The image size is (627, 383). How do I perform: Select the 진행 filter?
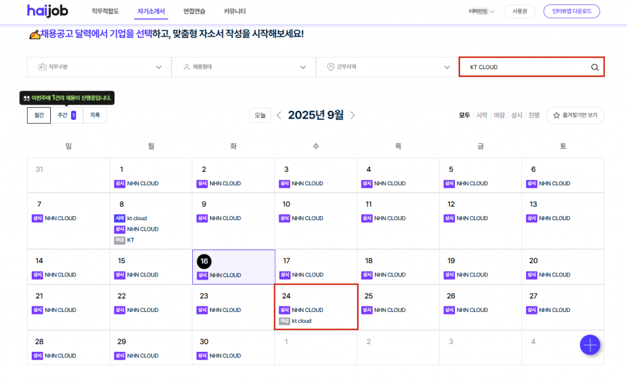point(534,115)
